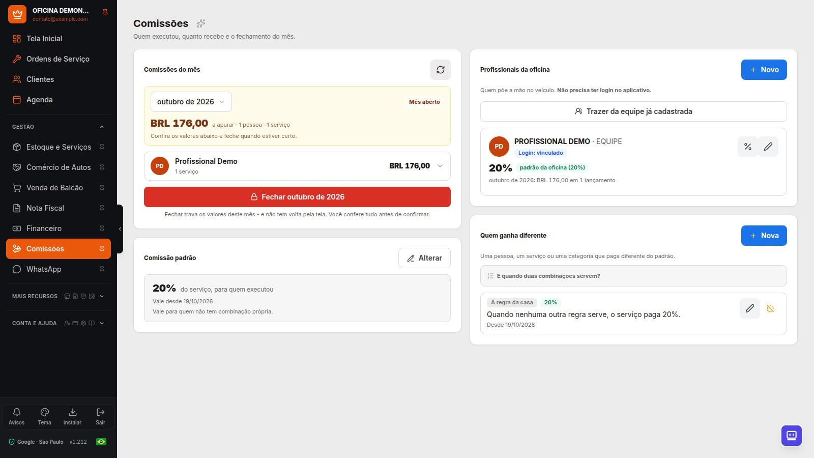Expand Profissional Demo commission row
The width and height of the screenshot is (814, 458).
tap(297, 166)
